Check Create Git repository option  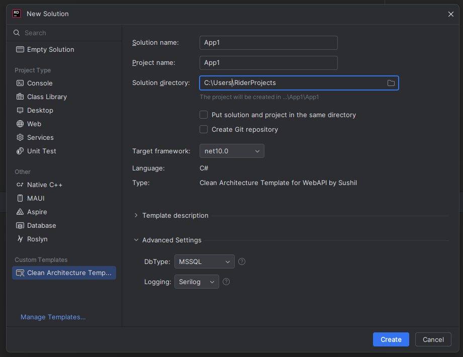pyautogui.click(x=204, y=130)
